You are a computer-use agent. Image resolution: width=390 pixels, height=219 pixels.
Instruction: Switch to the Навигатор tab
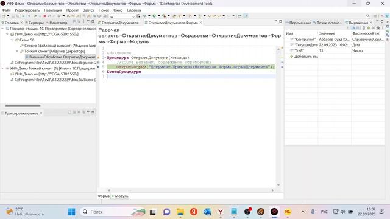[57, 23]
